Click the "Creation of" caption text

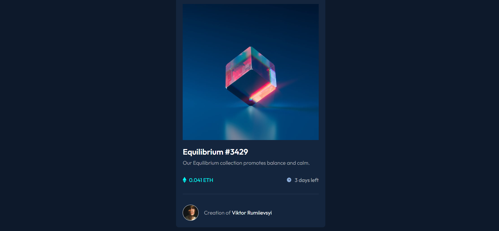217,213
